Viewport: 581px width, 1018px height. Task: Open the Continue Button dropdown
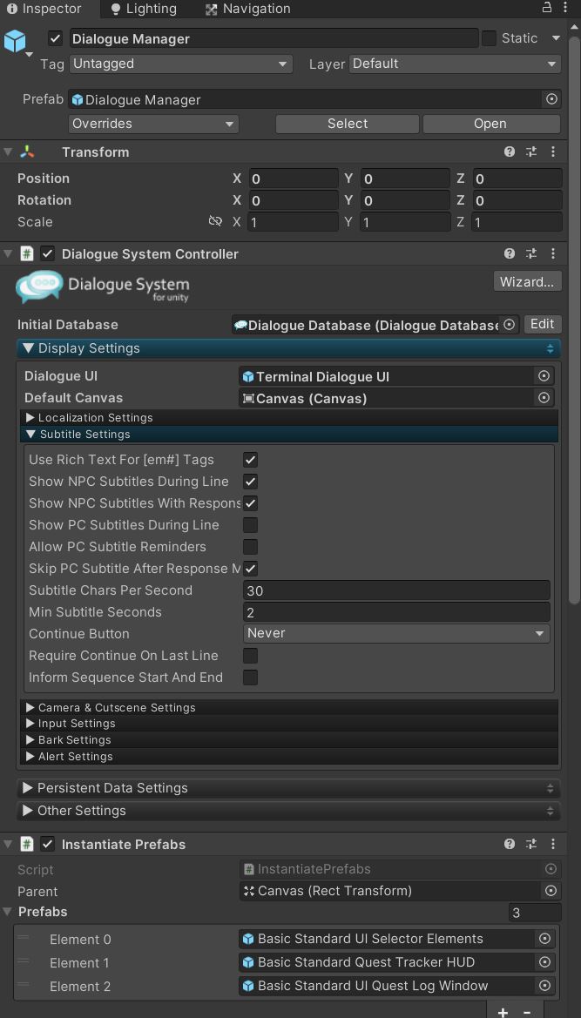pos(396,633)
